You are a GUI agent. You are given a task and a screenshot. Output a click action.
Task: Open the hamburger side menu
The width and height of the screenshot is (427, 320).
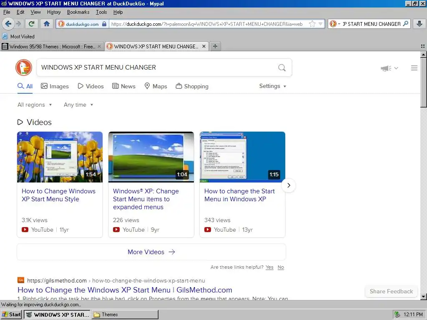(x=414, y=68)
